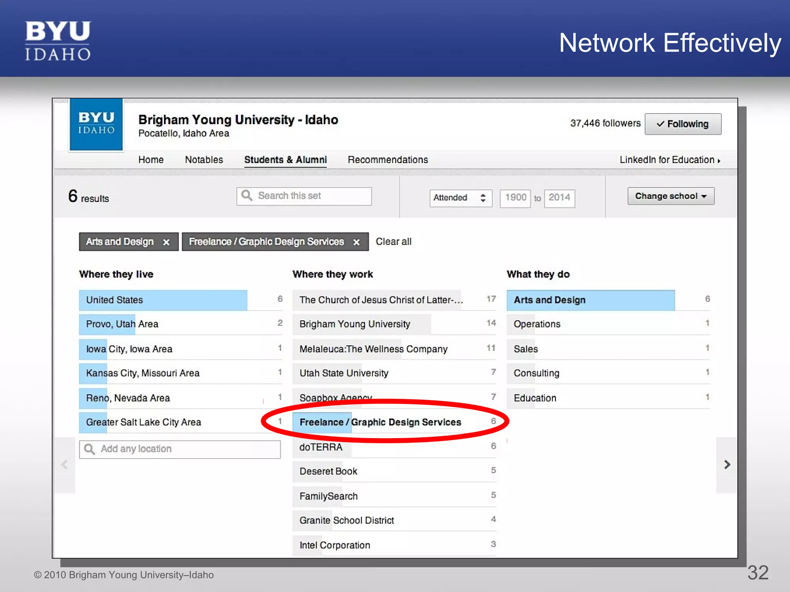Click the Brigham Young University - Idaho title
Image resolution: width=790 pixels, height=592 pixels.
[238, 120]
